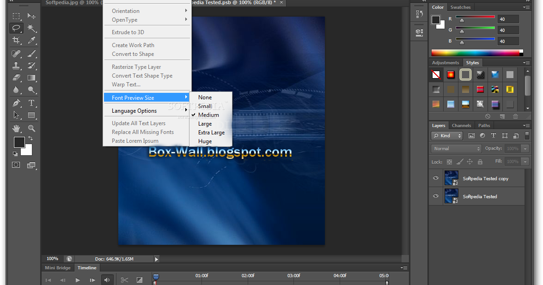Select the Pen tool

click(16, 103)
